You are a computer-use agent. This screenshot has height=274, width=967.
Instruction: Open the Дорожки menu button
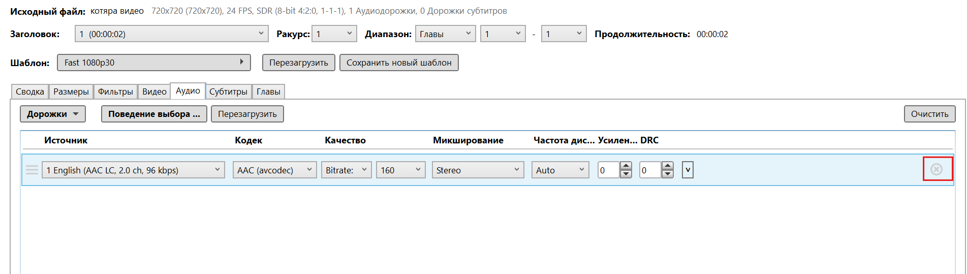[x=52, y=114]
